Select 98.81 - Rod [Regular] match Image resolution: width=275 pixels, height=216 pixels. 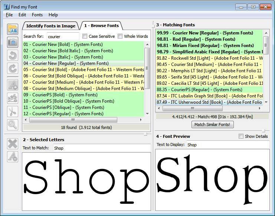pyautogui.click(x=209, y=39)
